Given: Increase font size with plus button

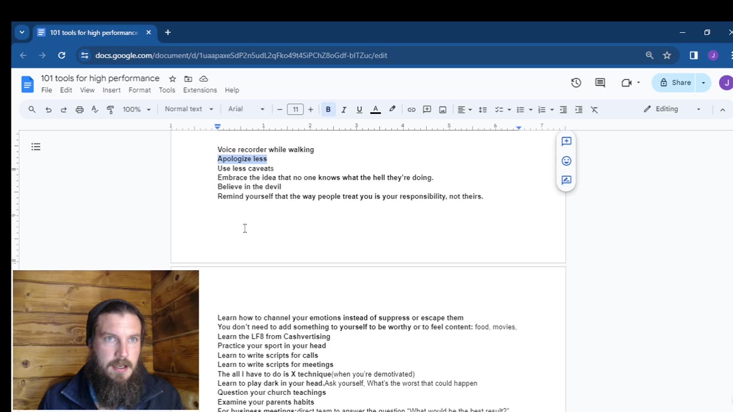Looking at the screenshot, I should point(310,109).
